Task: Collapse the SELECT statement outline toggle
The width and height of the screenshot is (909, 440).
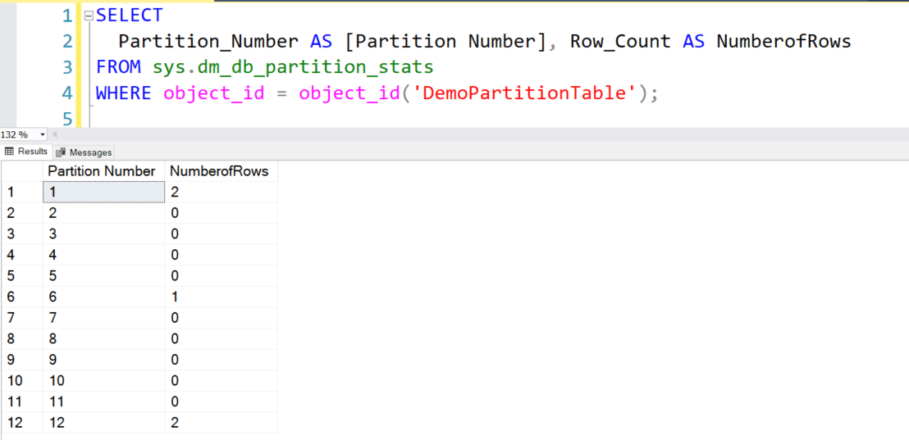Action: coord(88,16)
